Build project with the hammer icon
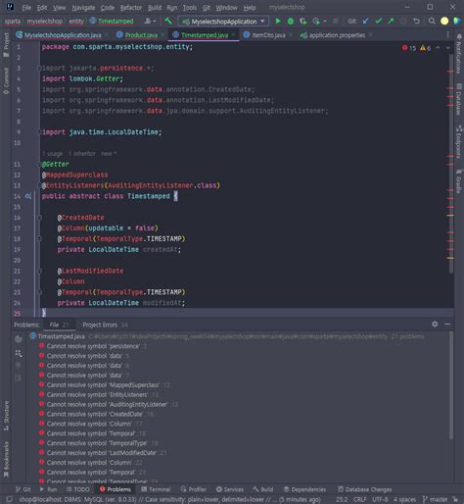 pos(168,22)
